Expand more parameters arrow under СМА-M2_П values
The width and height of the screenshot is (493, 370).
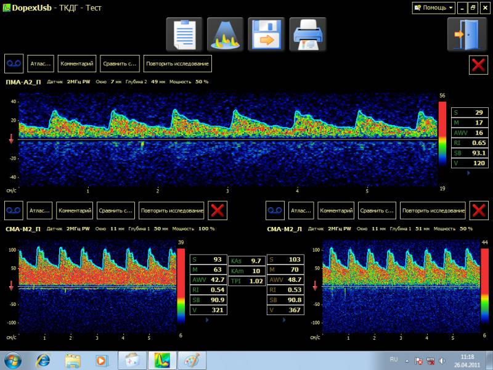tap(207, 319)
